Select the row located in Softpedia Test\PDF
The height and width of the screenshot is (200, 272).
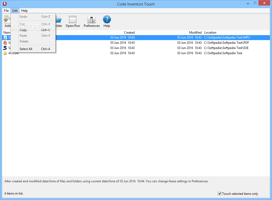click(x=136, y=43)
